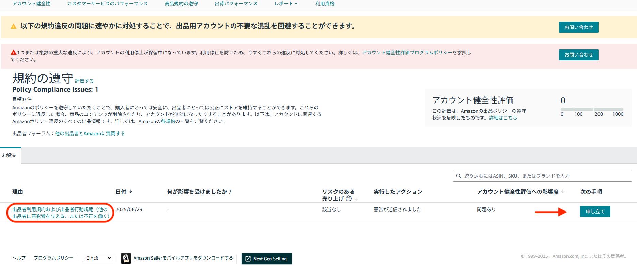The height and width of the screenshot is (266, 637).
Task: Open プログラムポリシー footer link
Action: point(53,258)
